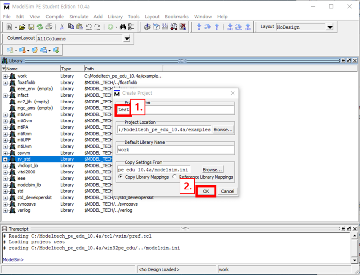Open the Tools menu
Image resolution: width=360 pixels, height=275 pixels.
point(134,17)
